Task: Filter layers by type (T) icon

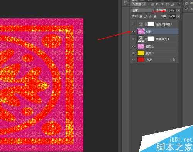Action: pos(162,5)
